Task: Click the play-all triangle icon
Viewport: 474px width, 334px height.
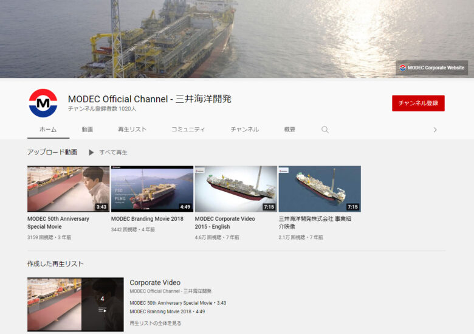Action: [91, 153]
